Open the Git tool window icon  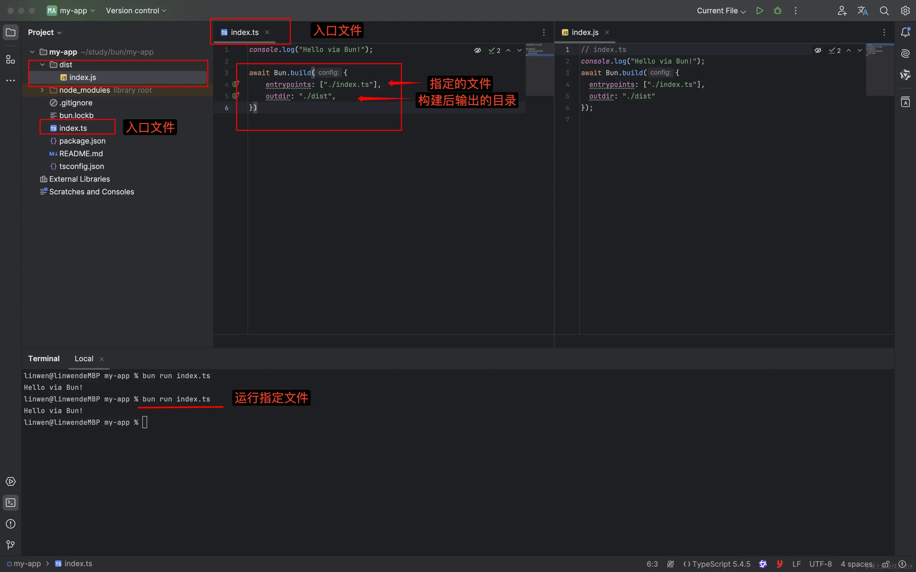point(11,545)
